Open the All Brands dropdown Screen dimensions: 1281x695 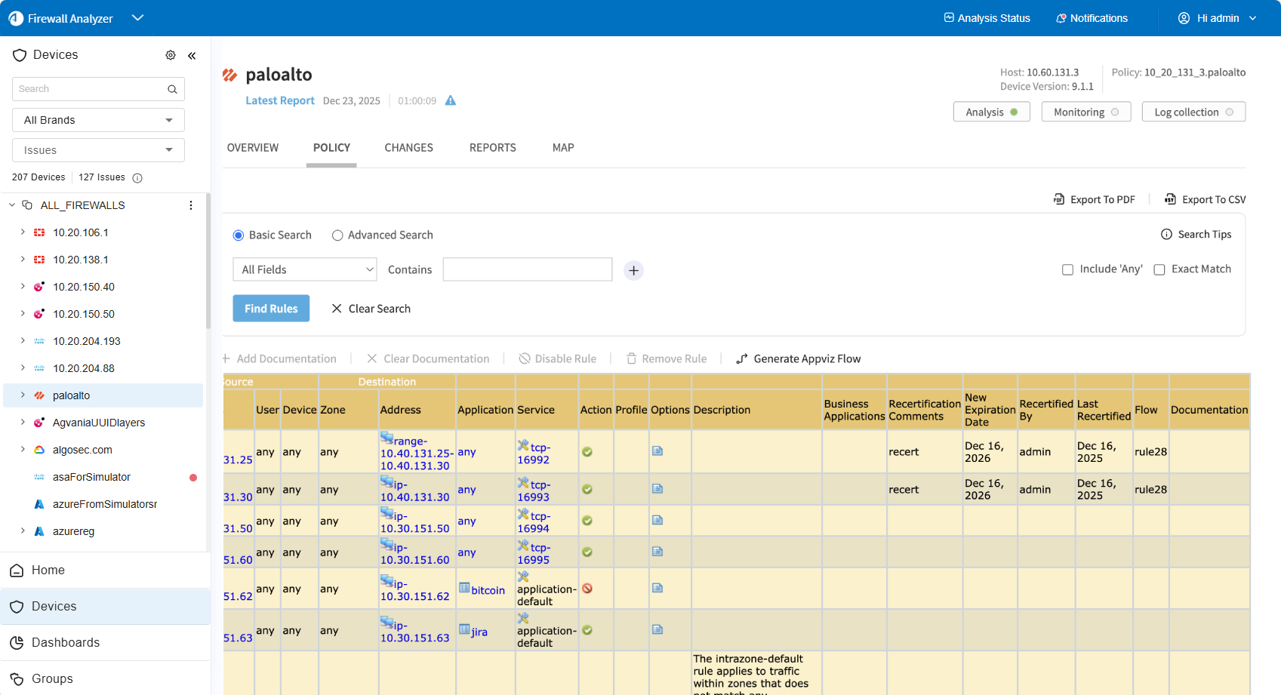(x=98, y=120)
